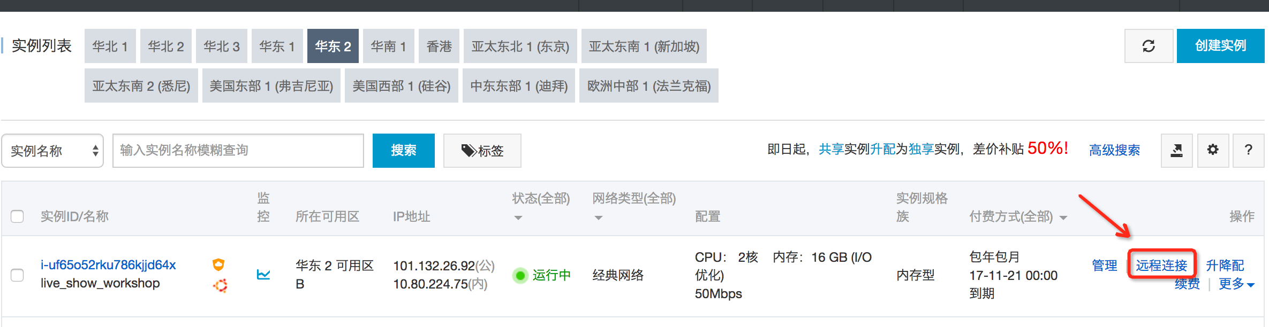Click the Ubuntu OS icon for the instance
1269x327 pixels.
tap(220, 286)
